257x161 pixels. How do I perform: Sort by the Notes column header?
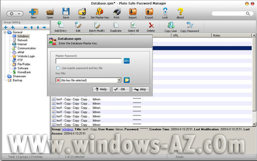pos(231,35)
